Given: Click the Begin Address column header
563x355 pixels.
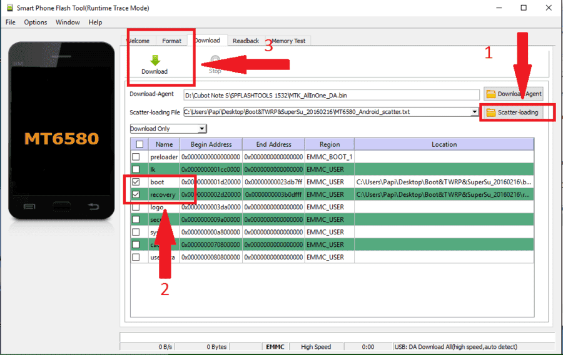Looking at the screenshot, I should [211, 144].
